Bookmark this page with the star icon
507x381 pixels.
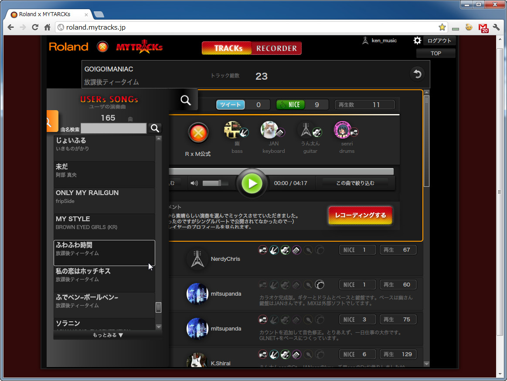[442, 27]
